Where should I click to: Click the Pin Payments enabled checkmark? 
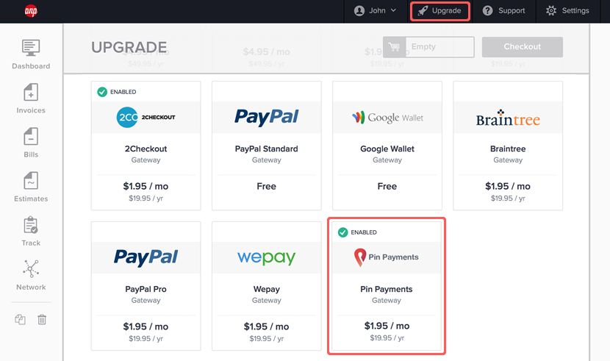342,232
